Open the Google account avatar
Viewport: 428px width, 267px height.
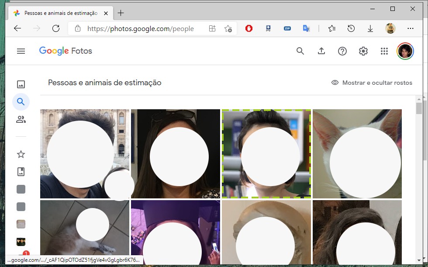(x=405, y=51)
